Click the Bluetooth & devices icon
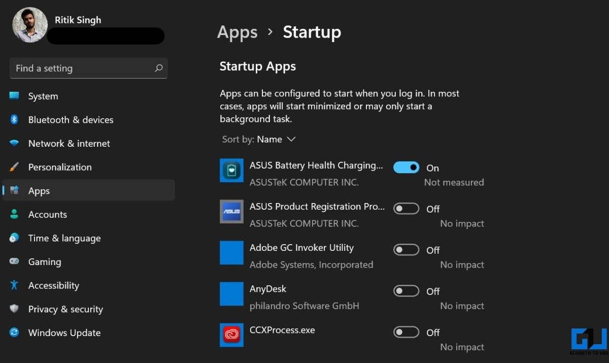 (14, 120)
